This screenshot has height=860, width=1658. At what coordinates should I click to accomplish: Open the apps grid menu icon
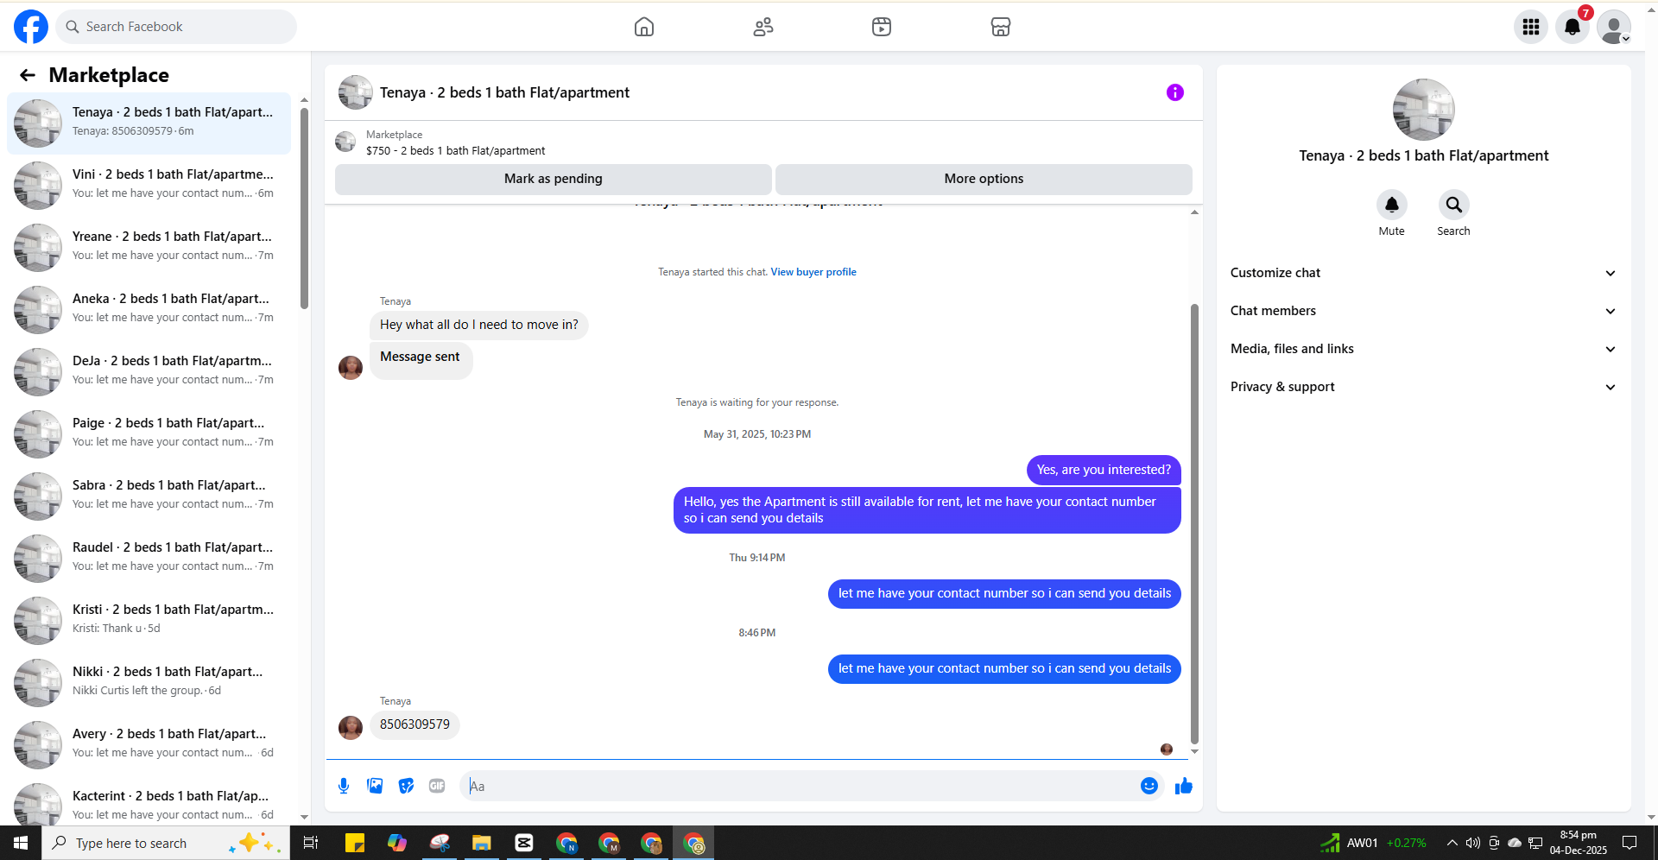[x=1531, y=27]
